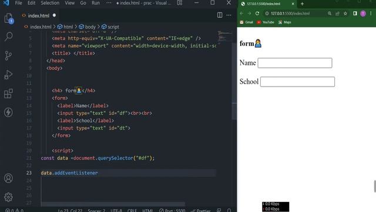The height and width of the screenshot is (212, 376).
Task: Click the Share this page icon
Action: (x=337, y=14)
